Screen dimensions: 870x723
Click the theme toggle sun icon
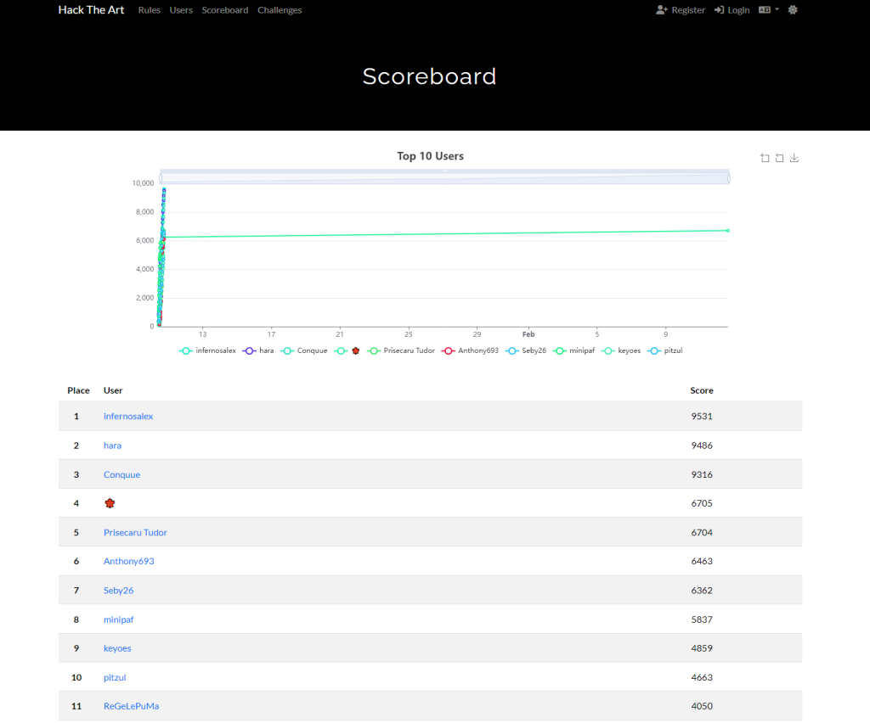[x=793, y=10]
